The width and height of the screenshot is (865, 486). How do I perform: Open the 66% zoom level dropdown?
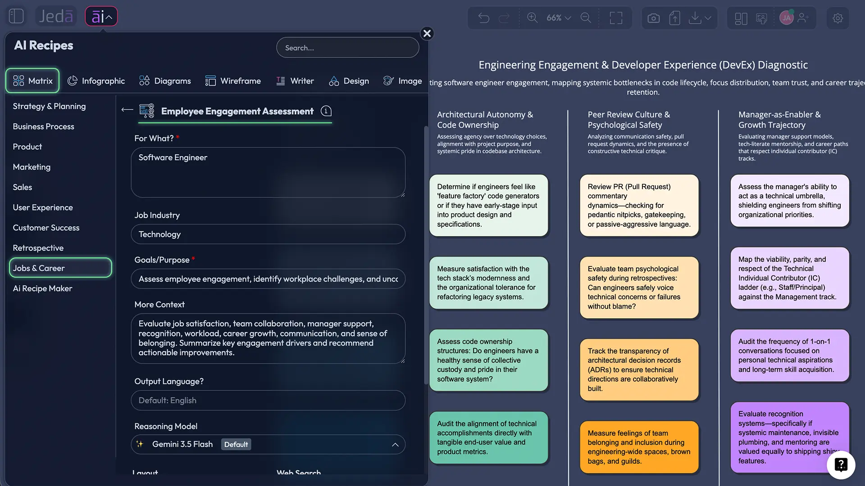[559, 18]
